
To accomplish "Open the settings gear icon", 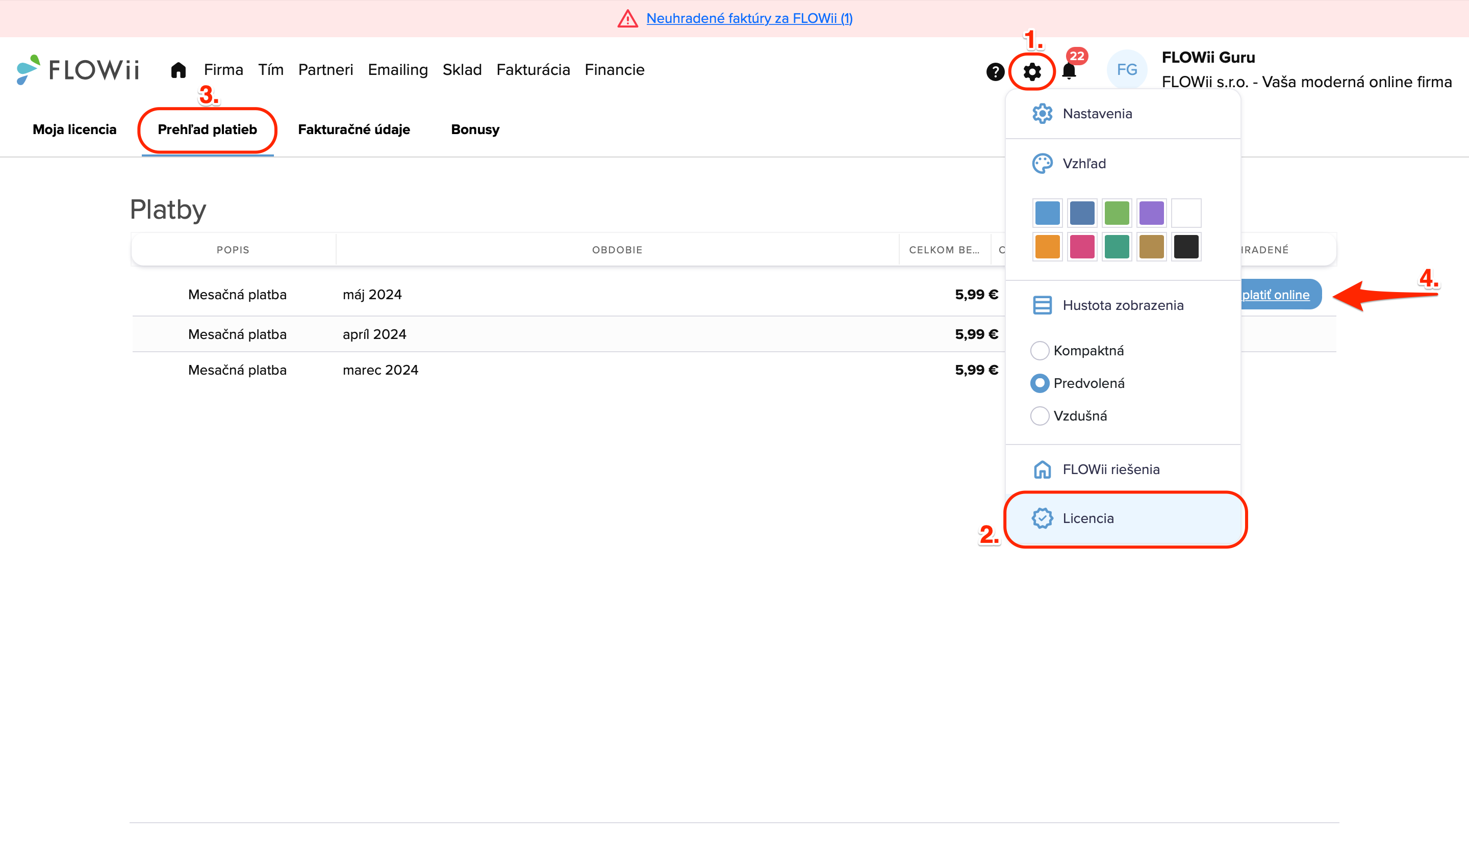I will tap(1032, 72).
